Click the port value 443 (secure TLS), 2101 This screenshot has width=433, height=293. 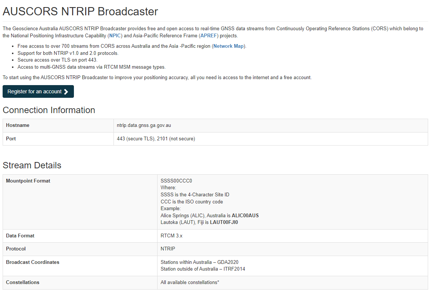pyautogui.click(x=156, y=138)
